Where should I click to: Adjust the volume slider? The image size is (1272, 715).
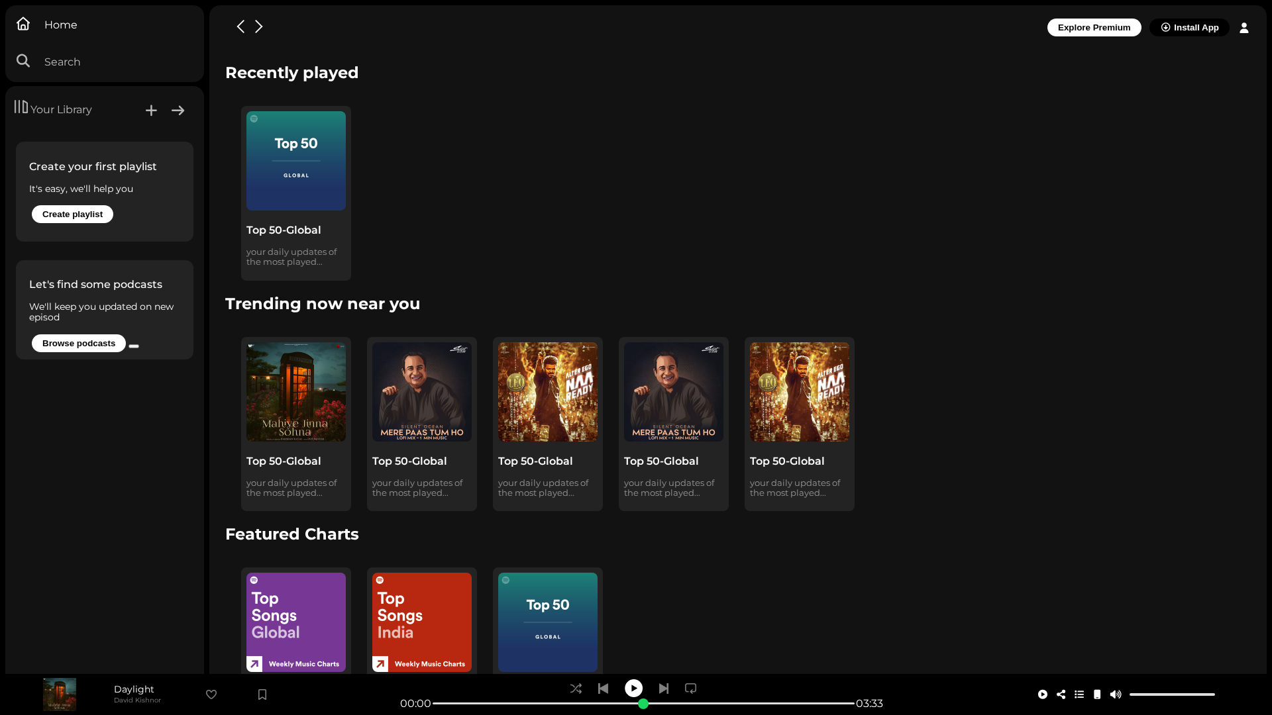click(1172, 694)
